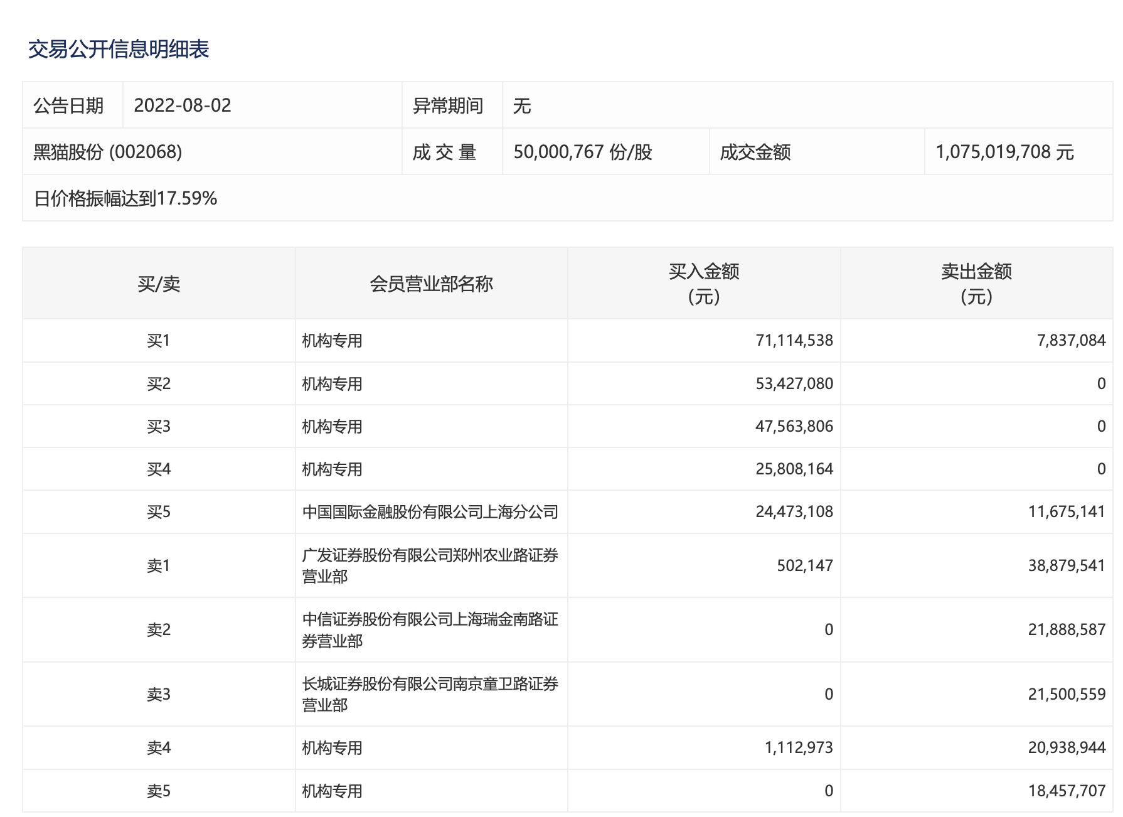This screenshot has width=1123, height=817.
Task: Select the 0 sell amount in 买2 row
Action: pyautogui.click(x=1101, y=383)
